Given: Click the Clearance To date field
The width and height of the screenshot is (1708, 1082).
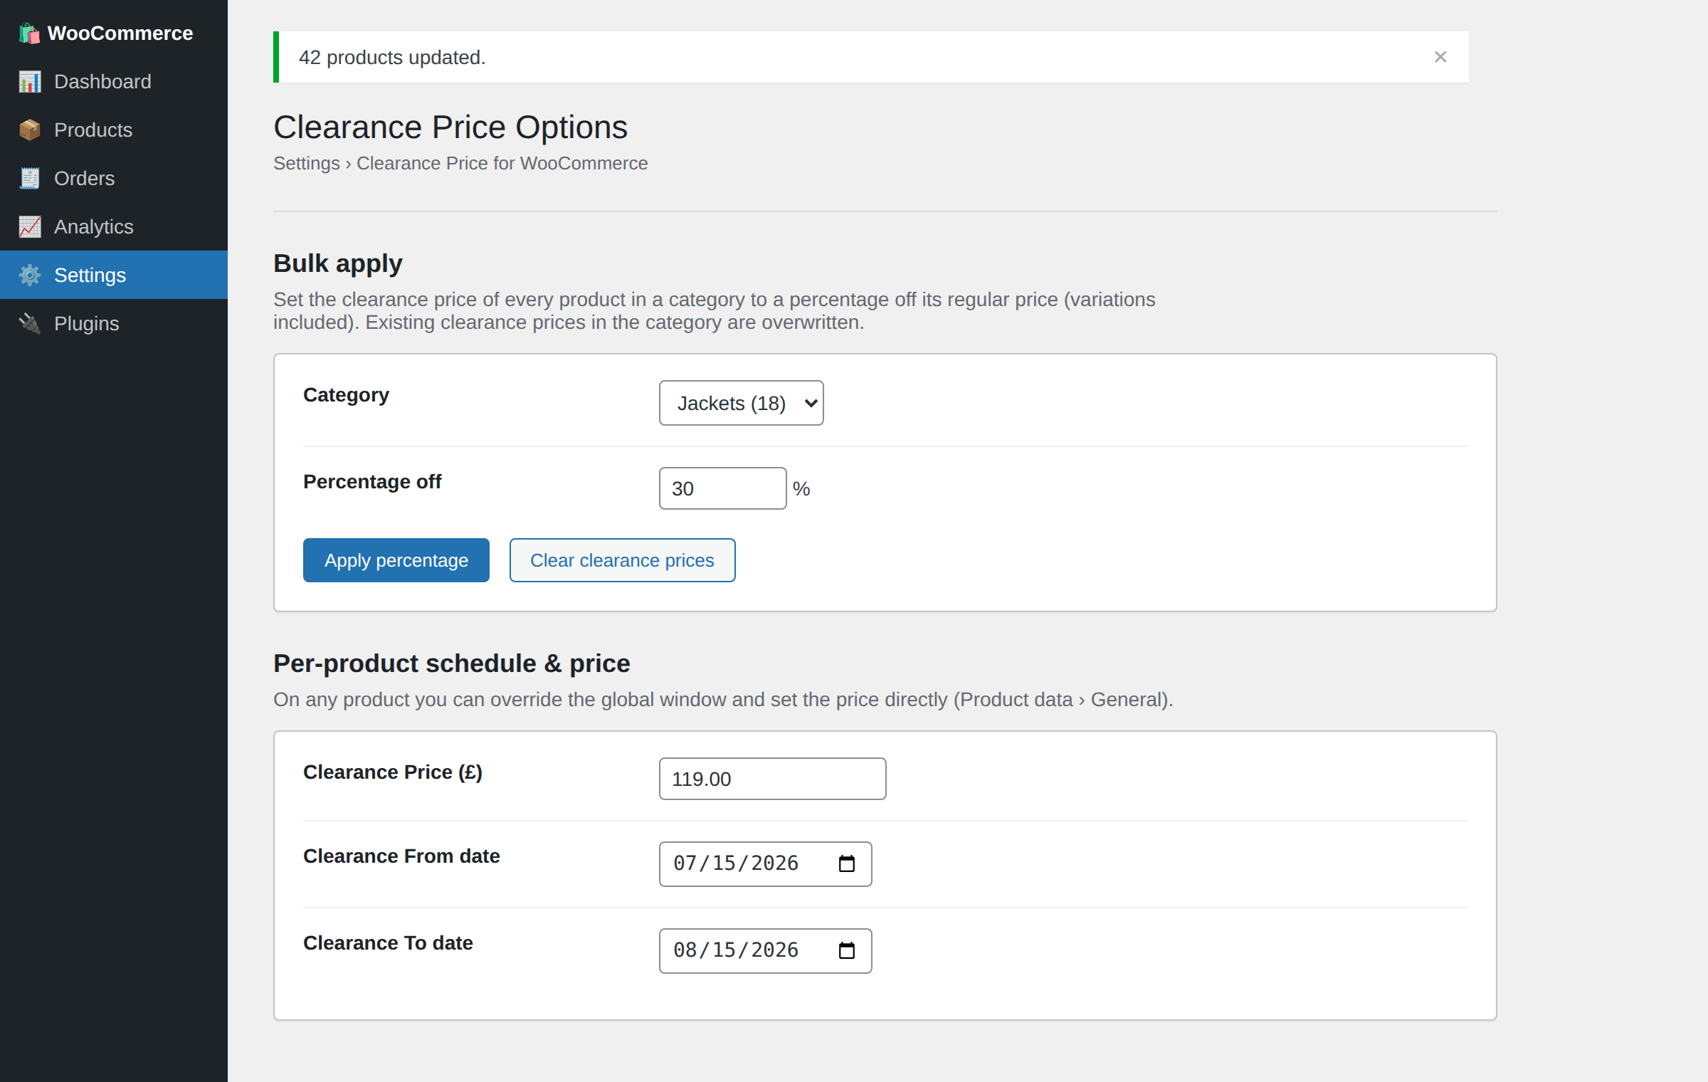Looking at the screenshot, I should [766, 951].
